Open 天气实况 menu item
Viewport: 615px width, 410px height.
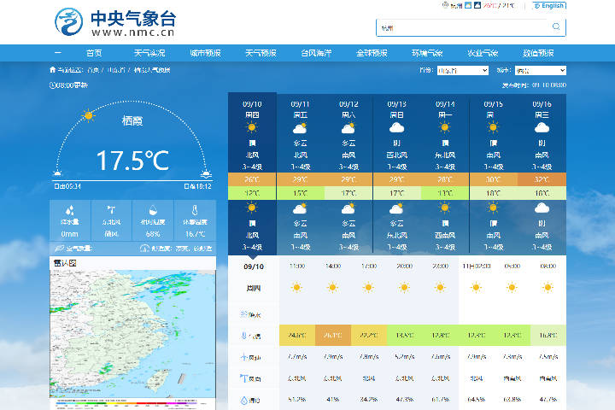click(149, 53)
